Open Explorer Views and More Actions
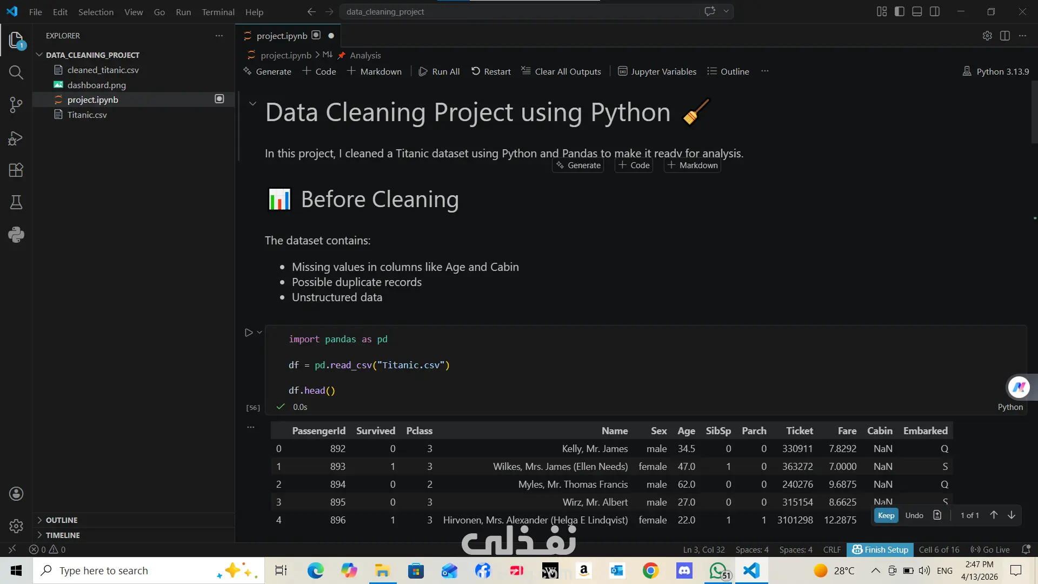The image size is (1038, 584). (x=219, y=36)
